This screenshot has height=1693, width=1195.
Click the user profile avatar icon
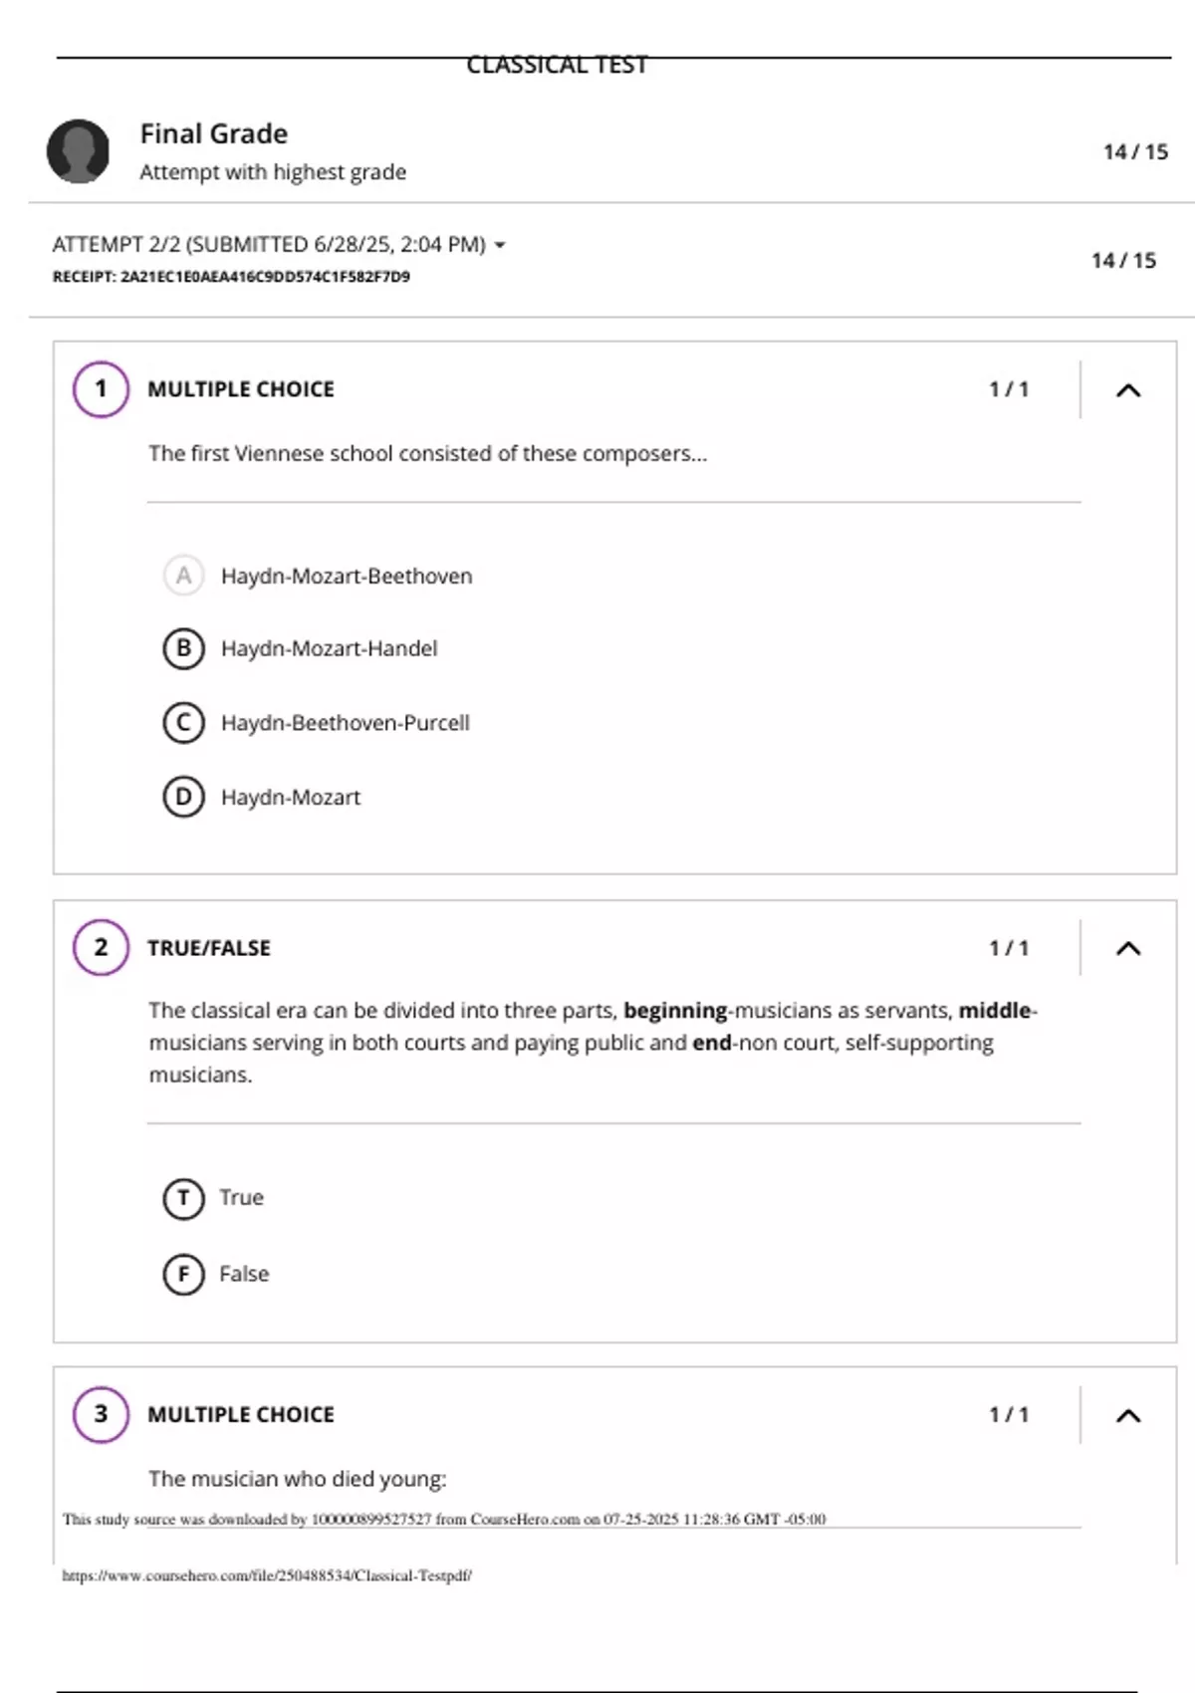[x=78, y=151]
